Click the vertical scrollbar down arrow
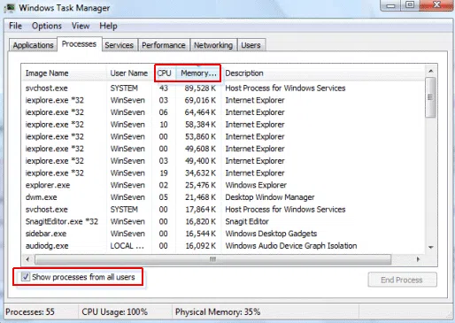The height and width of the screenshot is (323, 455). click(x=431, y=247)
